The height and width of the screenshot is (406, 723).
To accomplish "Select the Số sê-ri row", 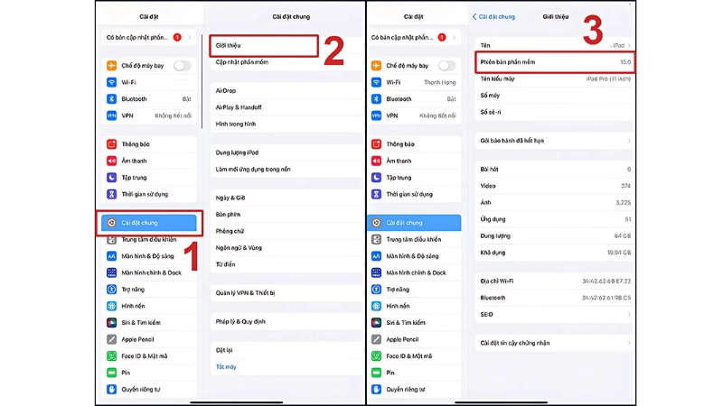I will pos(555,112).
